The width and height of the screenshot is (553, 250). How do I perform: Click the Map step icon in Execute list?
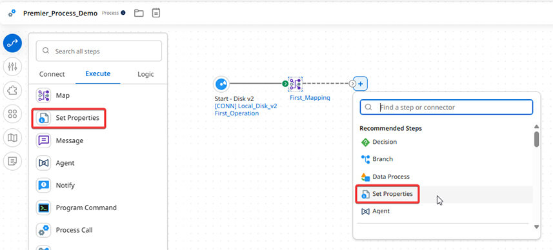tap(43, 95)
